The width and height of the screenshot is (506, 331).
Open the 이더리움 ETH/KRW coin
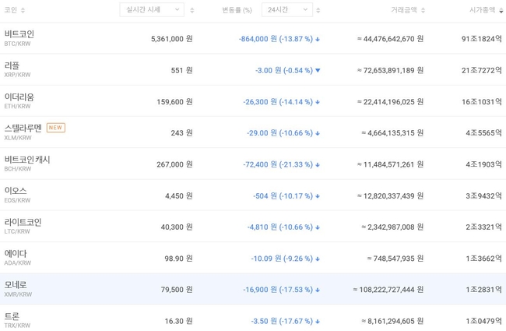point(19,101)
